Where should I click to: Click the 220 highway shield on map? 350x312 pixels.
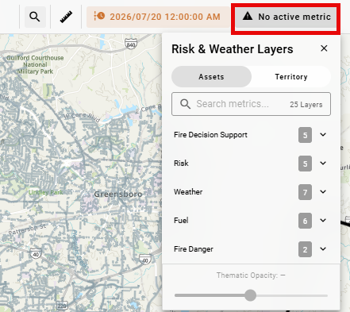pyautogui.click(x=62, y=306)
